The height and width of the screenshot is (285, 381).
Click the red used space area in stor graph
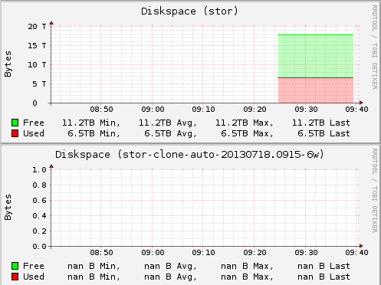click(316, 90)
